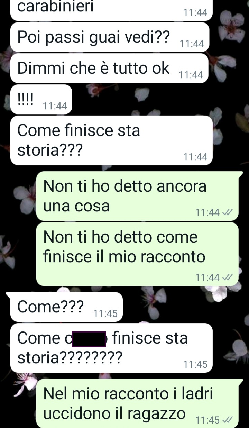Click the double-check icon on 'una cosa' message
Screen dimensions: 249x428
(228, 212)
